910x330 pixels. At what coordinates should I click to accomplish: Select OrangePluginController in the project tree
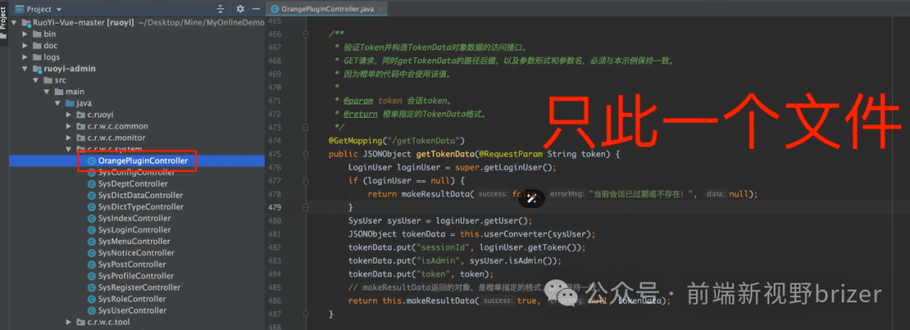pyautogui.click(x=142, y=161)
